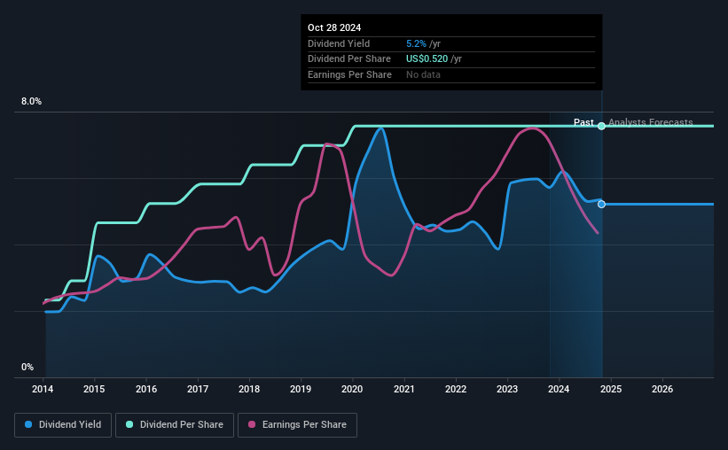The height and width of the screenshot is (450, 728).
Task: Click the 2020 x-axis label
Action: [352, 389]
